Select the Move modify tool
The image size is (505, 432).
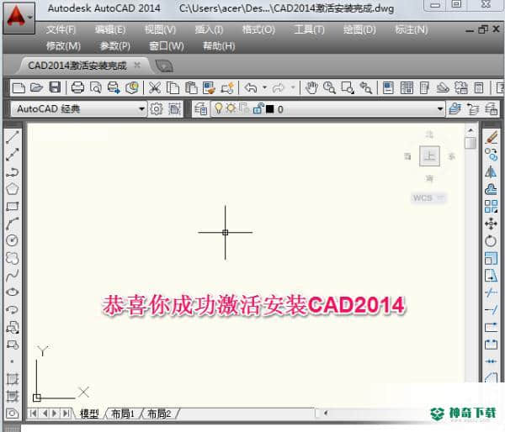(492, 224)
